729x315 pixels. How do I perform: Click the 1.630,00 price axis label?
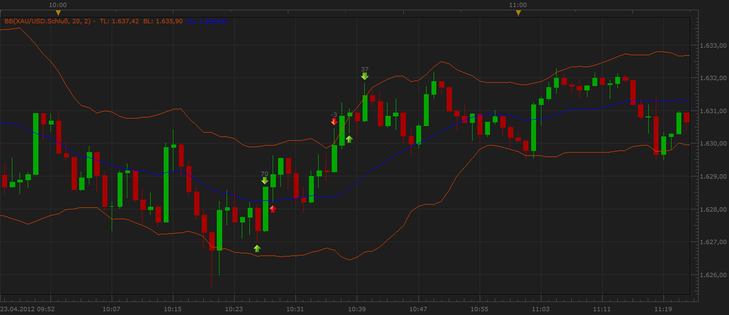tap(713, 143)
